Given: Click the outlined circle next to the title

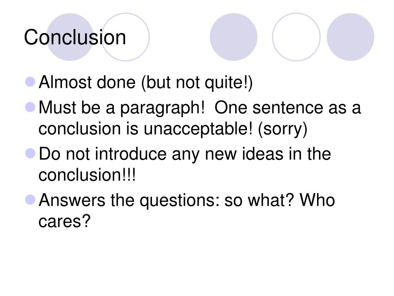Looking at the screenshot, I should [125, 37].
